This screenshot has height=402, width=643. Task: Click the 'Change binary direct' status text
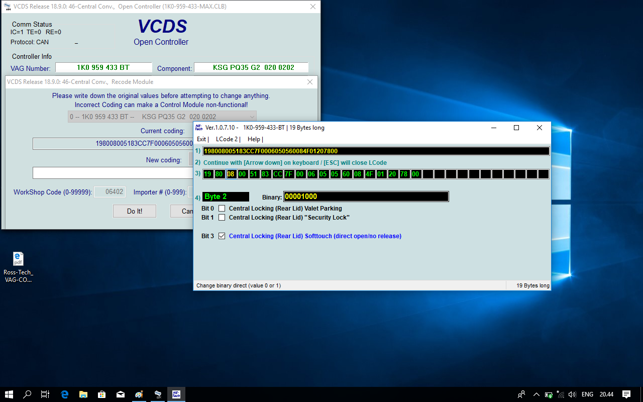(239, 285)
